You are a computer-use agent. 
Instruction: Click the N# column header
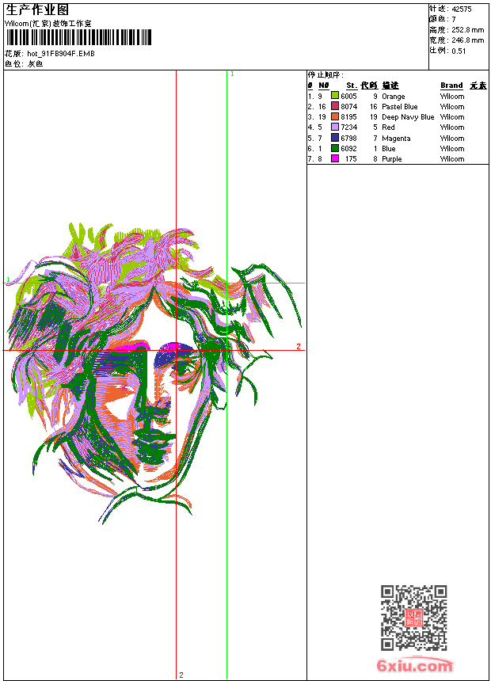324,86
